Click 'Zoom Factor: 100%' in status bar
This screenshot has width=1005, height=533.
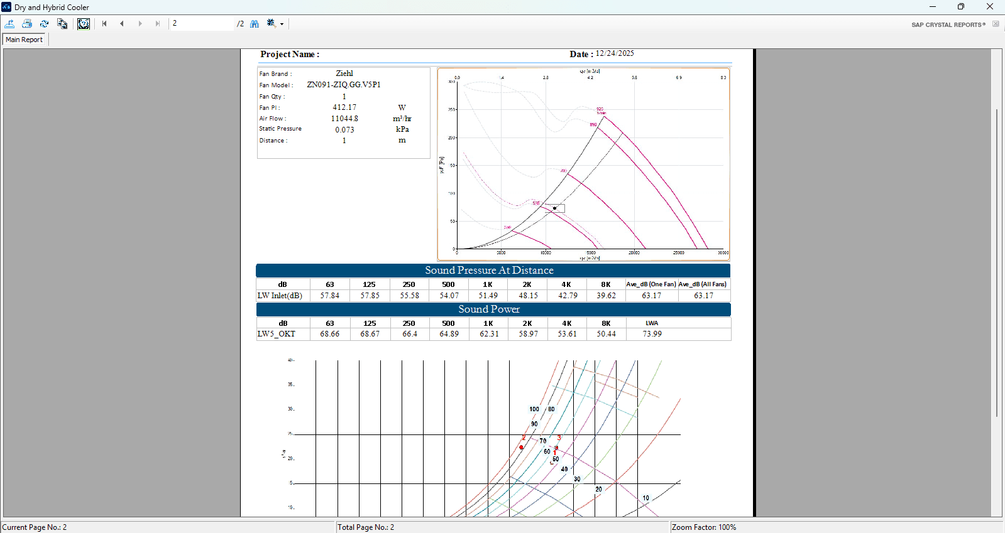[x=704, y=527]
